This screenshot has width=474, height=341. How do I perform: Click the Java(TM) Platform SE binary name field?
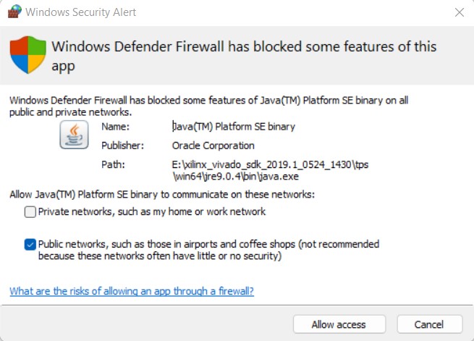coord(234,127)
